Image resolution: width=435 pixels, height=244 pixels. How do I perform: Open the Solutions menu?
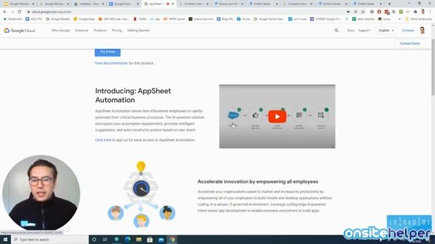(82, 30)
